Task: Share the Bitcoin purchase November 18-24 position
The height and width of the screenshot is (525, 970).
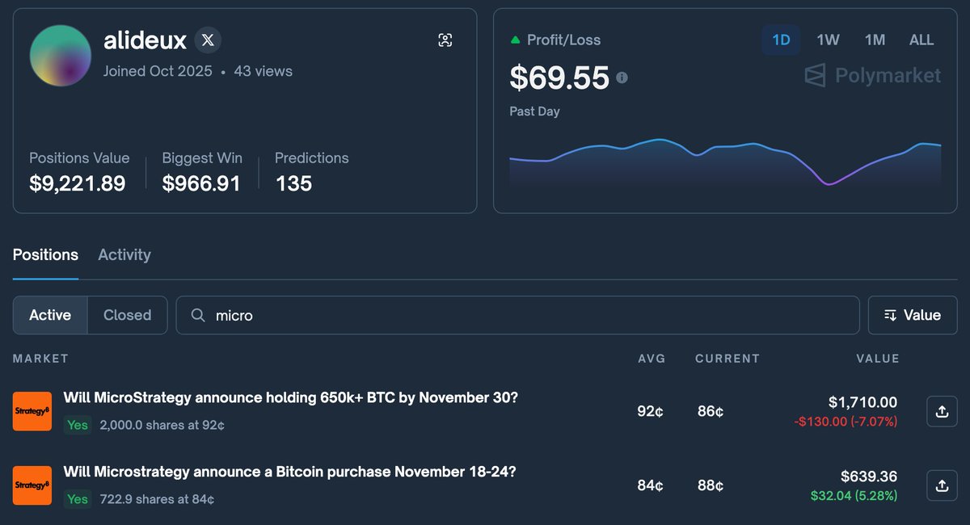Action: pos(942,485)
